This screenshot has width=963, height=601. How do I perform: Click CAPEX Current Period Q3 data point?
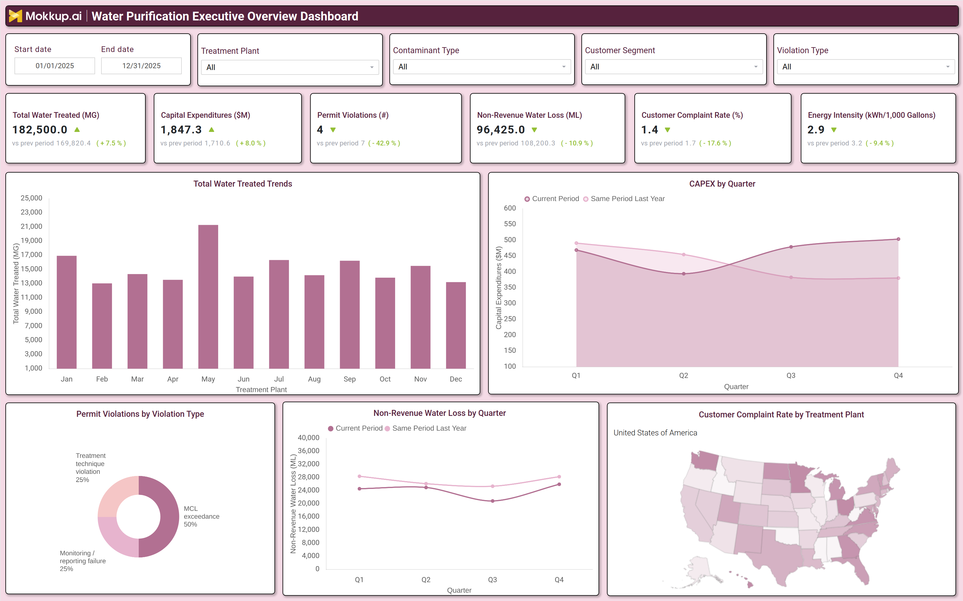[x=791, y=247]
